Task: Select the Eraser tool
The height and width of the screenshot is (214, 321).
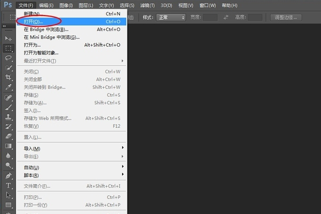Action: point(9,136)
